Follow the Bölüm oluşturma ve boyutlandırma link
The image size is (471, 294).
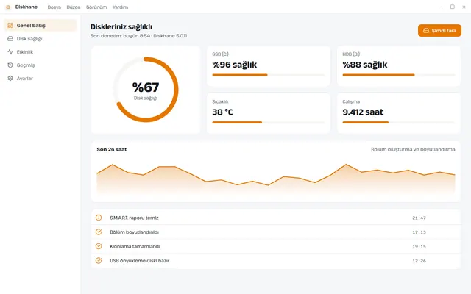(x=413, y=149)
